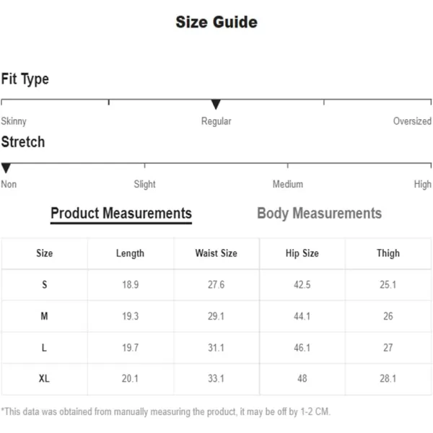This screenshot has height=433, width=433.
Task: Select the S size row label
Action: pos(45,284)
